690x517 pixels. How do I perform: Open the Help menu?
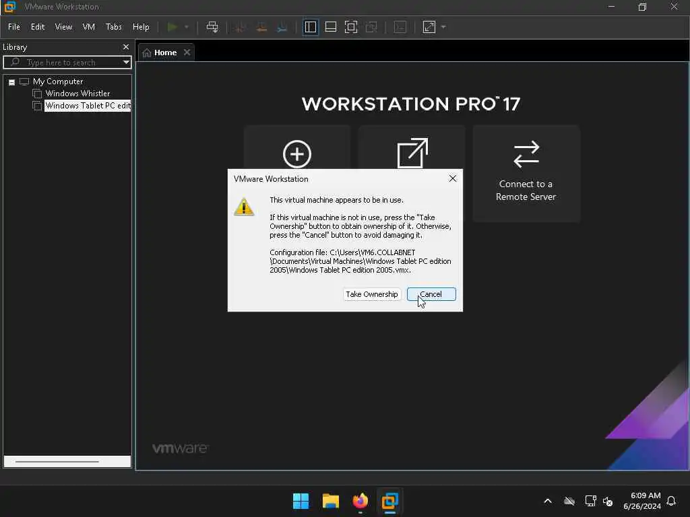pos(141,27)
